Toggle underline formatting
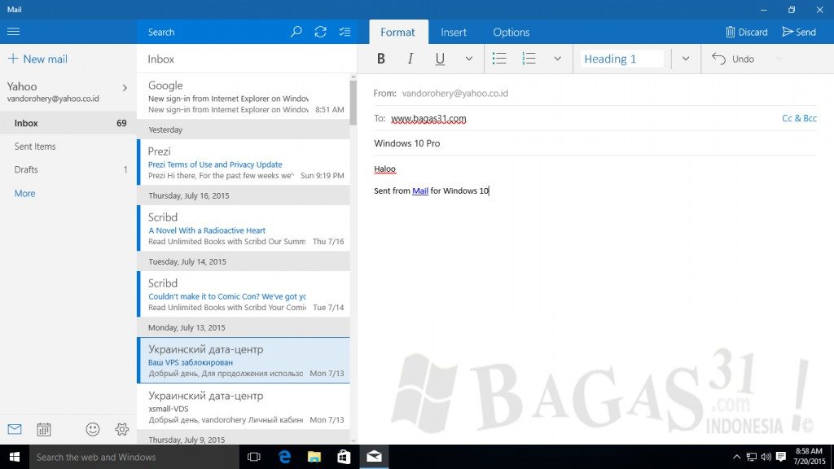Image resolution: width=834 pixels, height=469 pixels. (x=440, y=59)
